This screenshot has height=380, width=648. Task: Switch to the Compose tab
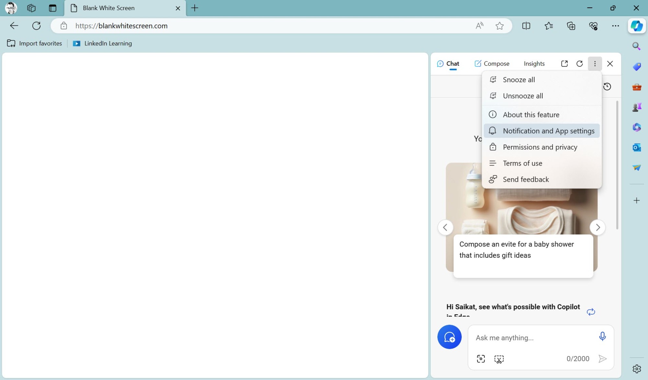point(492,64)
